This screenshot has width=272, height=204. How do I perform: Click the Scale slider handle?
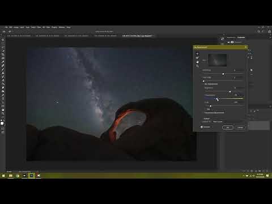pos(210,106)
